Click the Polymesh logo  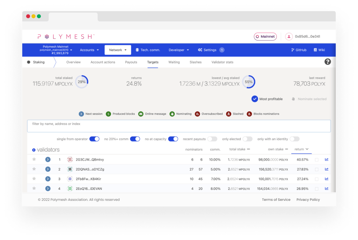click(x=66, y=36)
